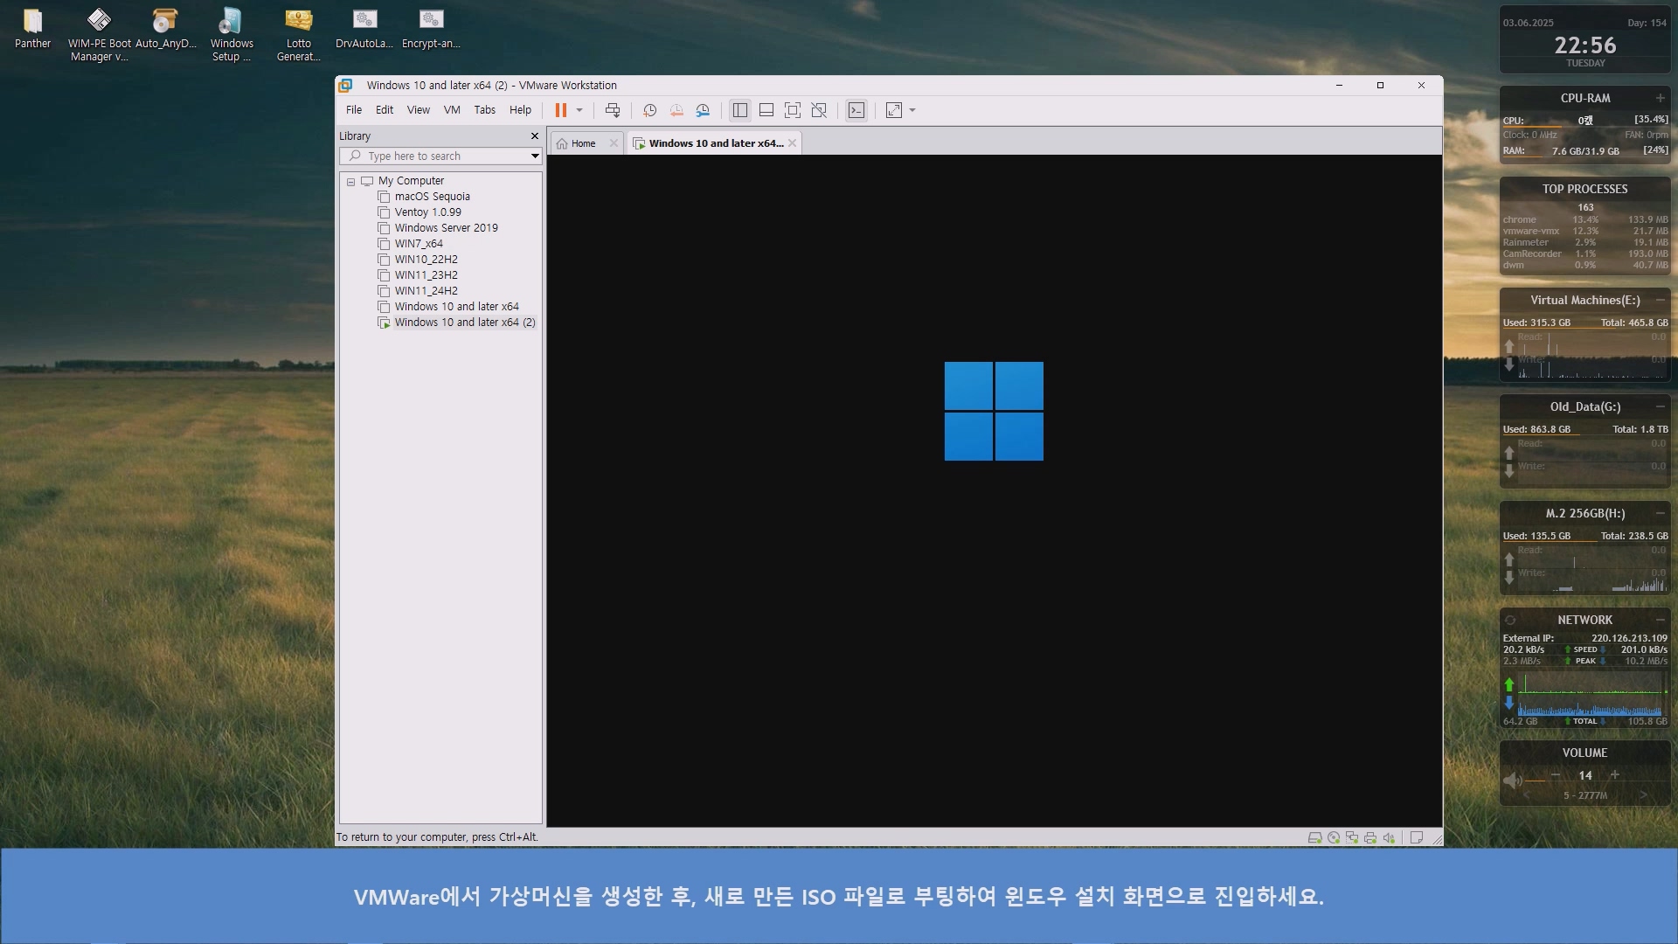The width and height of the screenshot is (1678, 944).
Task: Click the network adapter status icon
Action: coord(1352,837)
